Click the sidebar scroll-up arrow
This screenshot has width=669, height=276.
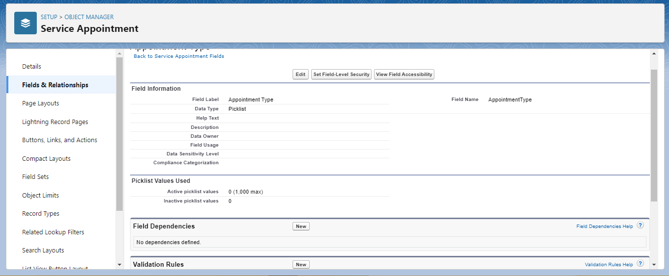pos(119,53)
